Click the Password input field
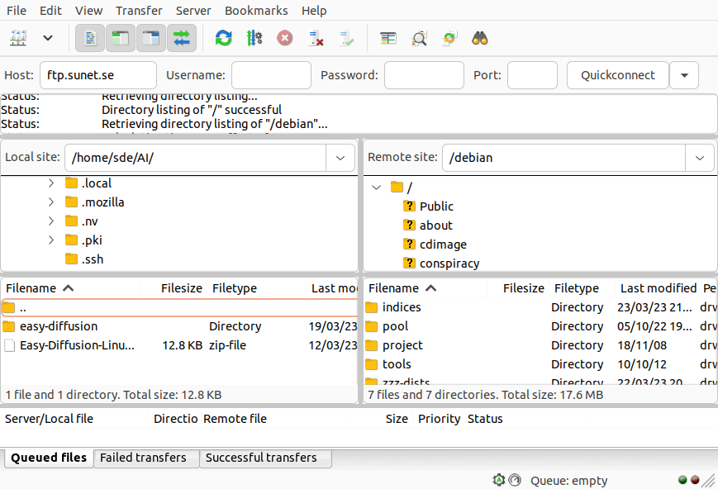Viewport: 718px width, 489px height. [x=424, y=74]
